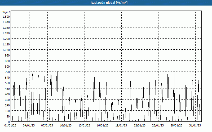Viewport: 212px width, 132px height.
Task: Click the 480 y-axis value
Action: (7, 89)
